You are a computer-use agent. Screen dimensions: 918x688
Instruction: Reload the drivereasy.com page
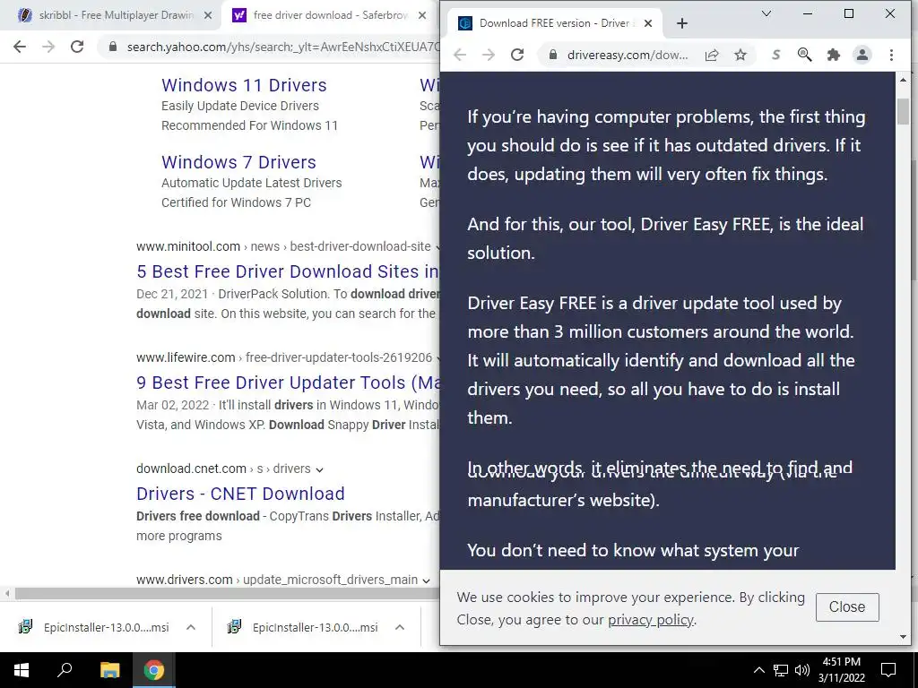point(517,55)
